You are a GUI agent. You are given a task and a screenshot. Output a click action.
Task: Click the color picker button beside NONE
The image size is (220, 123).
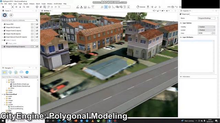[x=214, y=33]
